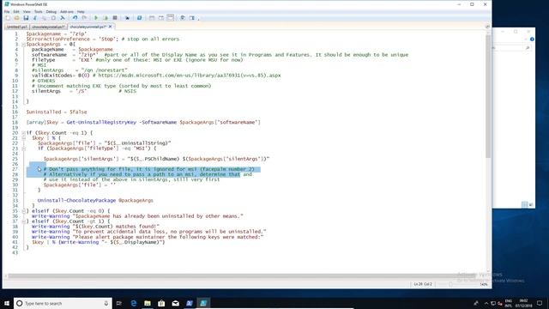The height and width of the screenshot is (309, 549).
Task: Open the Debug menu
Action: pyautogui.click(x=51, y=11)
